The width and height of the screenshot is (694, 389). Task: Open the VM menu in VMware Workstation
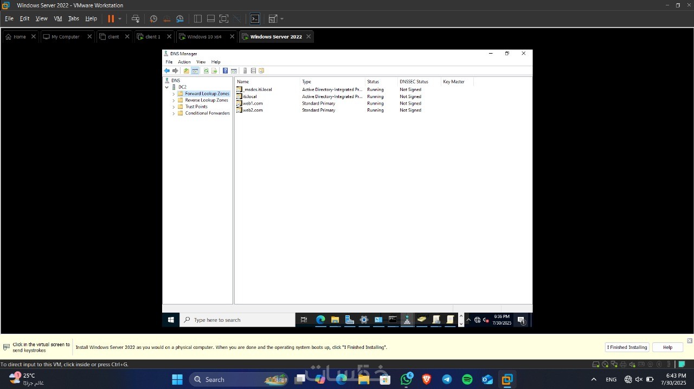[58, 18]
